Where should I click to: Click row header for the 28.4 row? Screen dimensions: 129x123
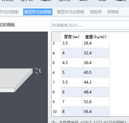[x=56, y=45]
